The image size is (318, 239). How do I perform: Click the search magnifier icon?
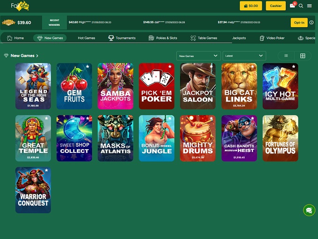[x=301, y=6]
